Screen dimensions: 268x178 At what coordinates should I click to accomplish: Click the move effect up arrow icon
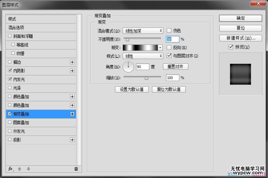19,169
